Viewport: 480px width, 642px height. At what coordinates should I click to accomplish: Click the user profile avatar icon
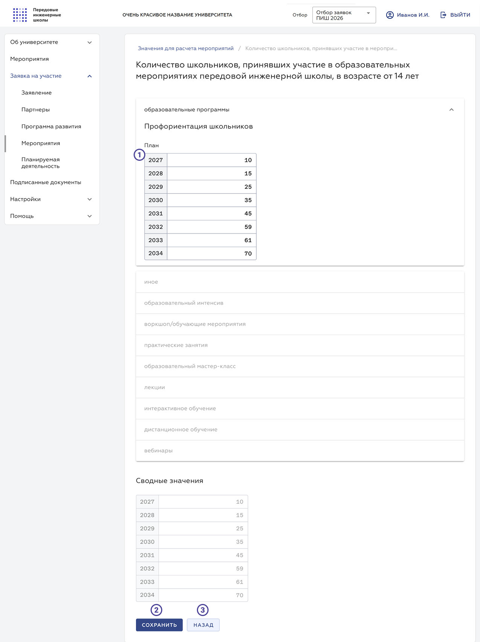[x=390, y=15]
